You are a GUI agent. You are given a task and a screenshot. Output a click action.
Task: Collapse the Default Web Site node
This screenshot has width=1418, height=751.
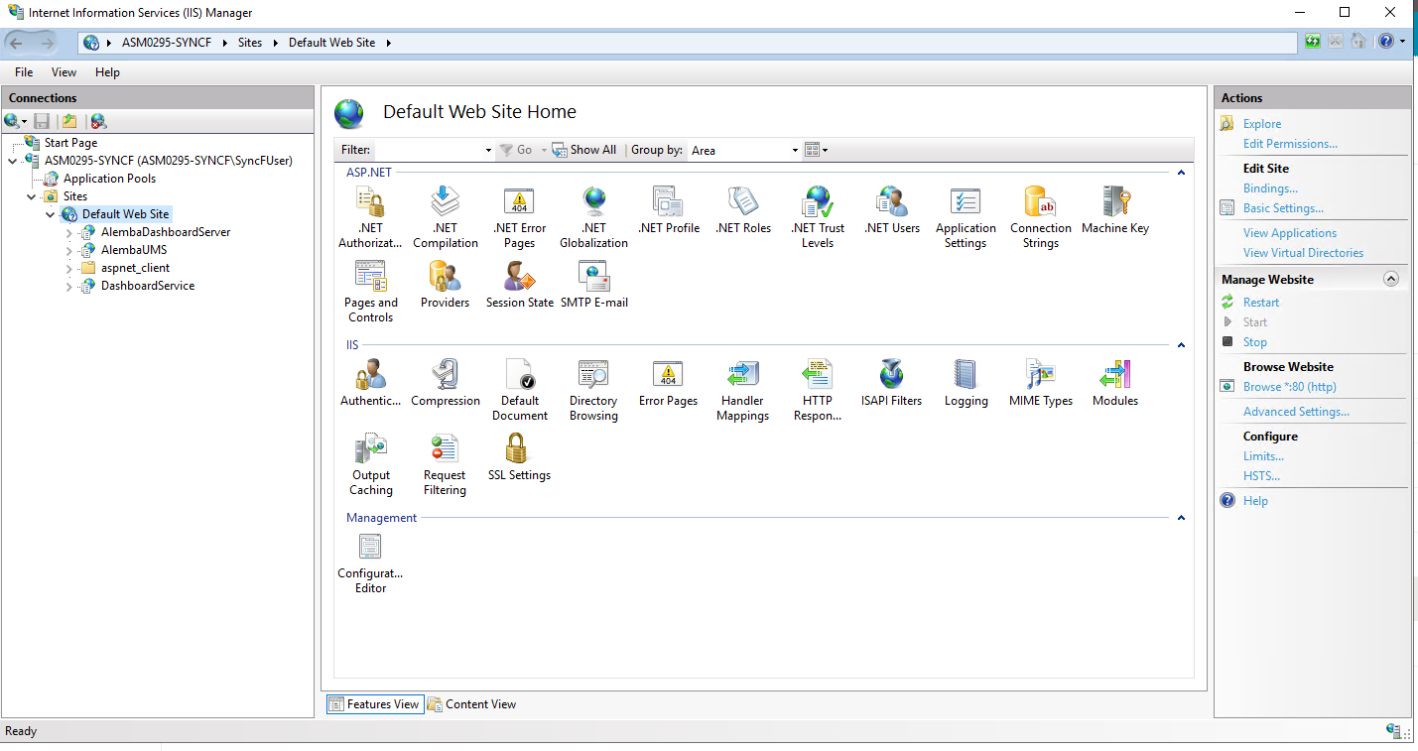click(x=51, y=214)
